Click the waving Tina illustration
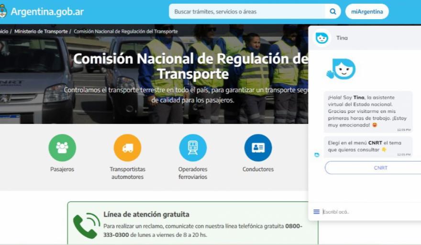Viewport: 421px width, 245px height. pos(341,69)
